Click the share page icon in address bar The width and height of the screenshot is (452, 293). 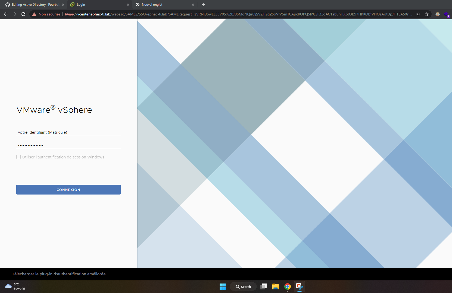[418, 14]
